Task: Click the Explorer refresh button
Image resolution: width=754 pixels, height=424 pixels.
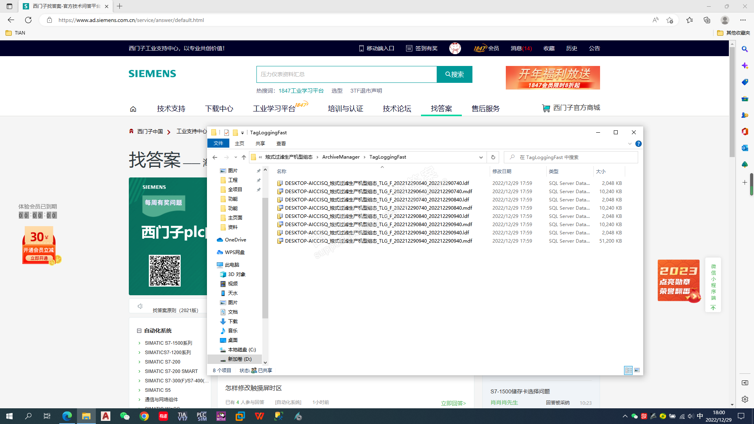Action: tap(493, 157)
